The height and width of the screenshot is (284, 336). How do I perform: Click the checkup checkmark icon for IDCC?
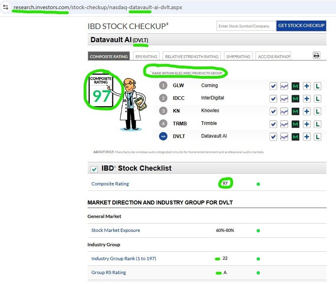273,99
